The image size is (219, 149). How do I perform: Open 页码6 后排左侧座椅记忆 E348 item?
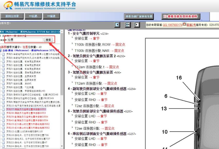32,95
